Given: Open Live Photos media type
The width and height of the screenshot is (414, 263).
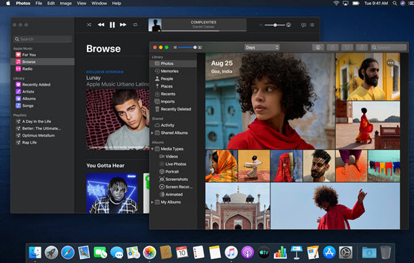Looking at the screenshot, I should coord(173,164).
